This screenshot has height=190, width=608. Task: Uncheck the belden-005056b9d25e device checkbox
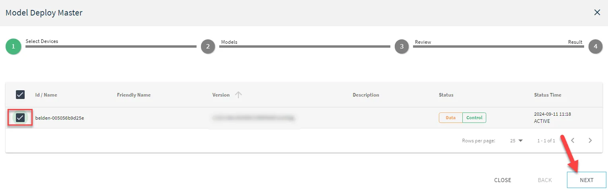[x=20, y=118]
